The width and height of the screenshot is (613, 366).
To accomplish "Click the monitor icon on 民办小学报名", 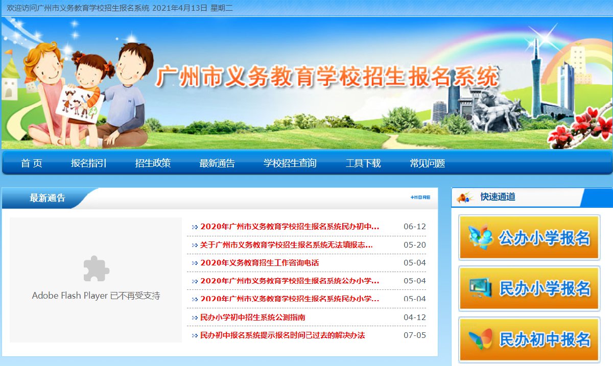I will 480,288.
